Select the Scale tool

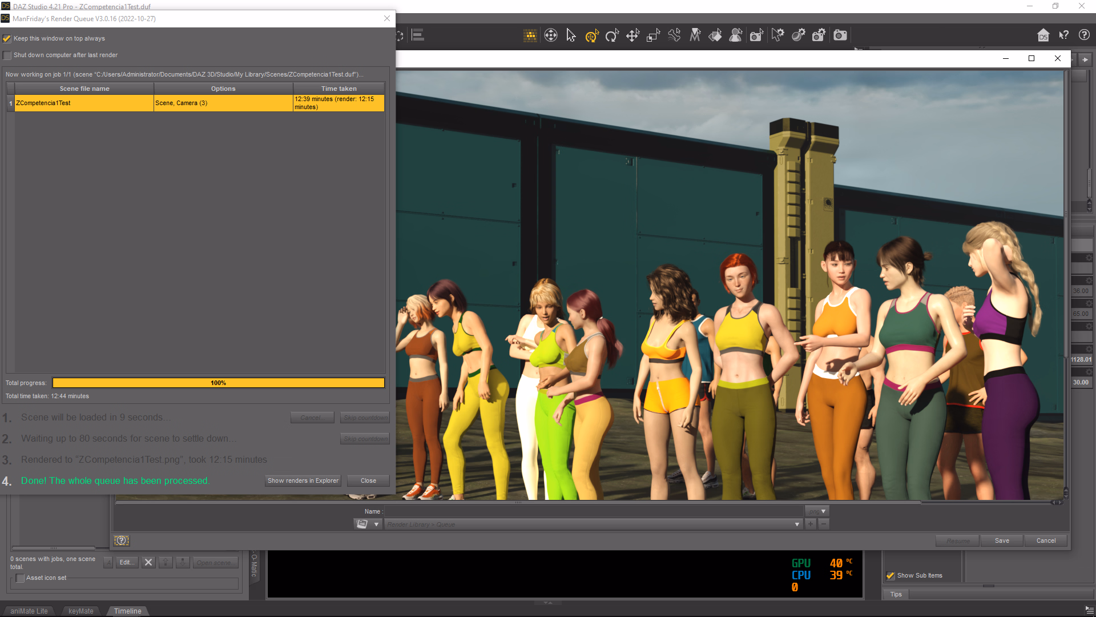pyautogui.click(x=653, y=36)
